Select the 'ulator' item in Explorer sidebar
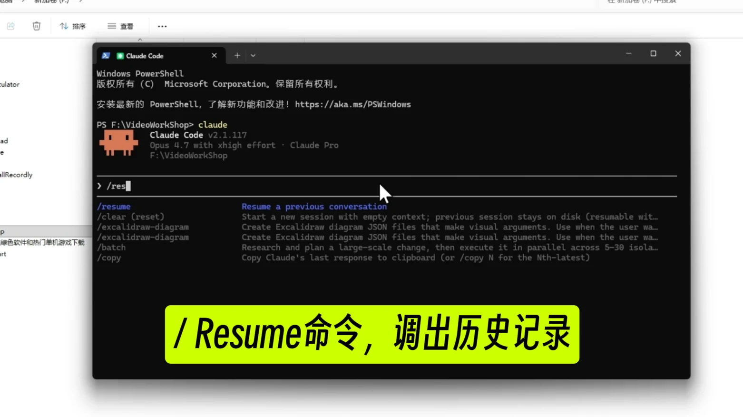 pyautogui.click(x=10, y=84)
